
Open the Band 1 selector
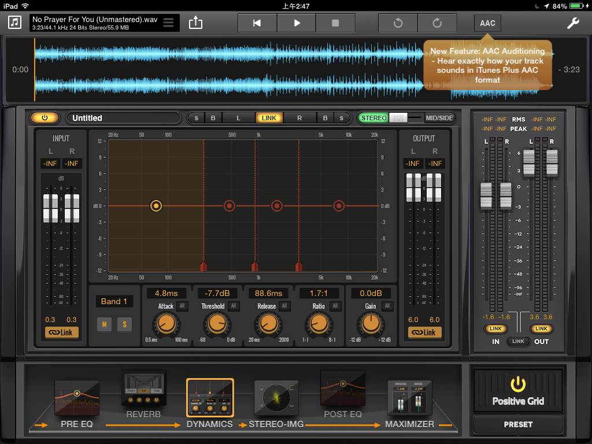pyautogui.click(x=113, y=301)
